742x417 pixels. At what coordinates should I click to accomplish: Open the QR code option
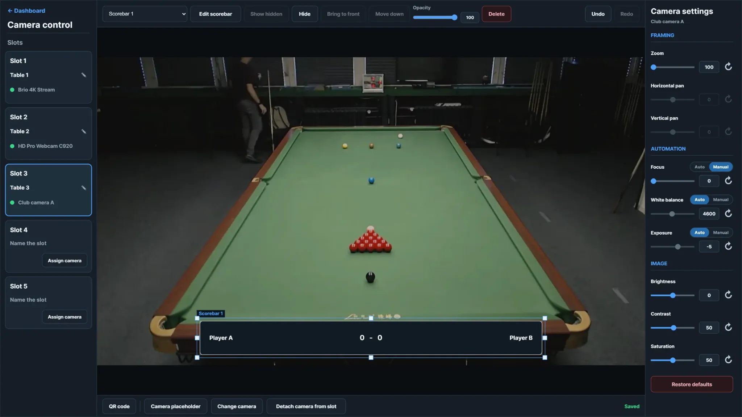(x=119, y=407)
